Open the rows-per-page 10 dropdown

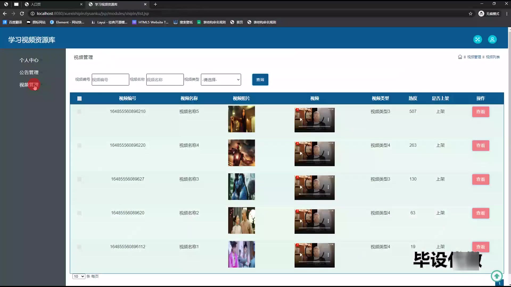(x=79, y=276)
